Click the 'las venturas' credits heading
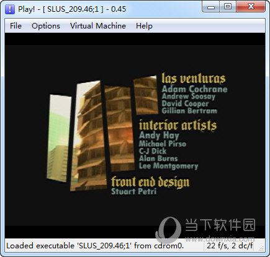This screenshot has width=270, height=257. (x=194, y=79)
